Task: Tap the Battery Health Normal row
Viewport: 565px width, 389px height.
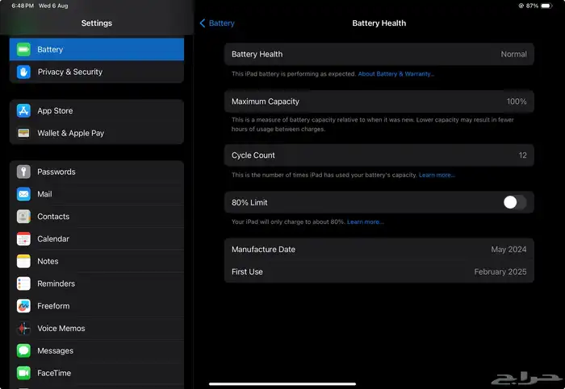Action: click(379, 54)
